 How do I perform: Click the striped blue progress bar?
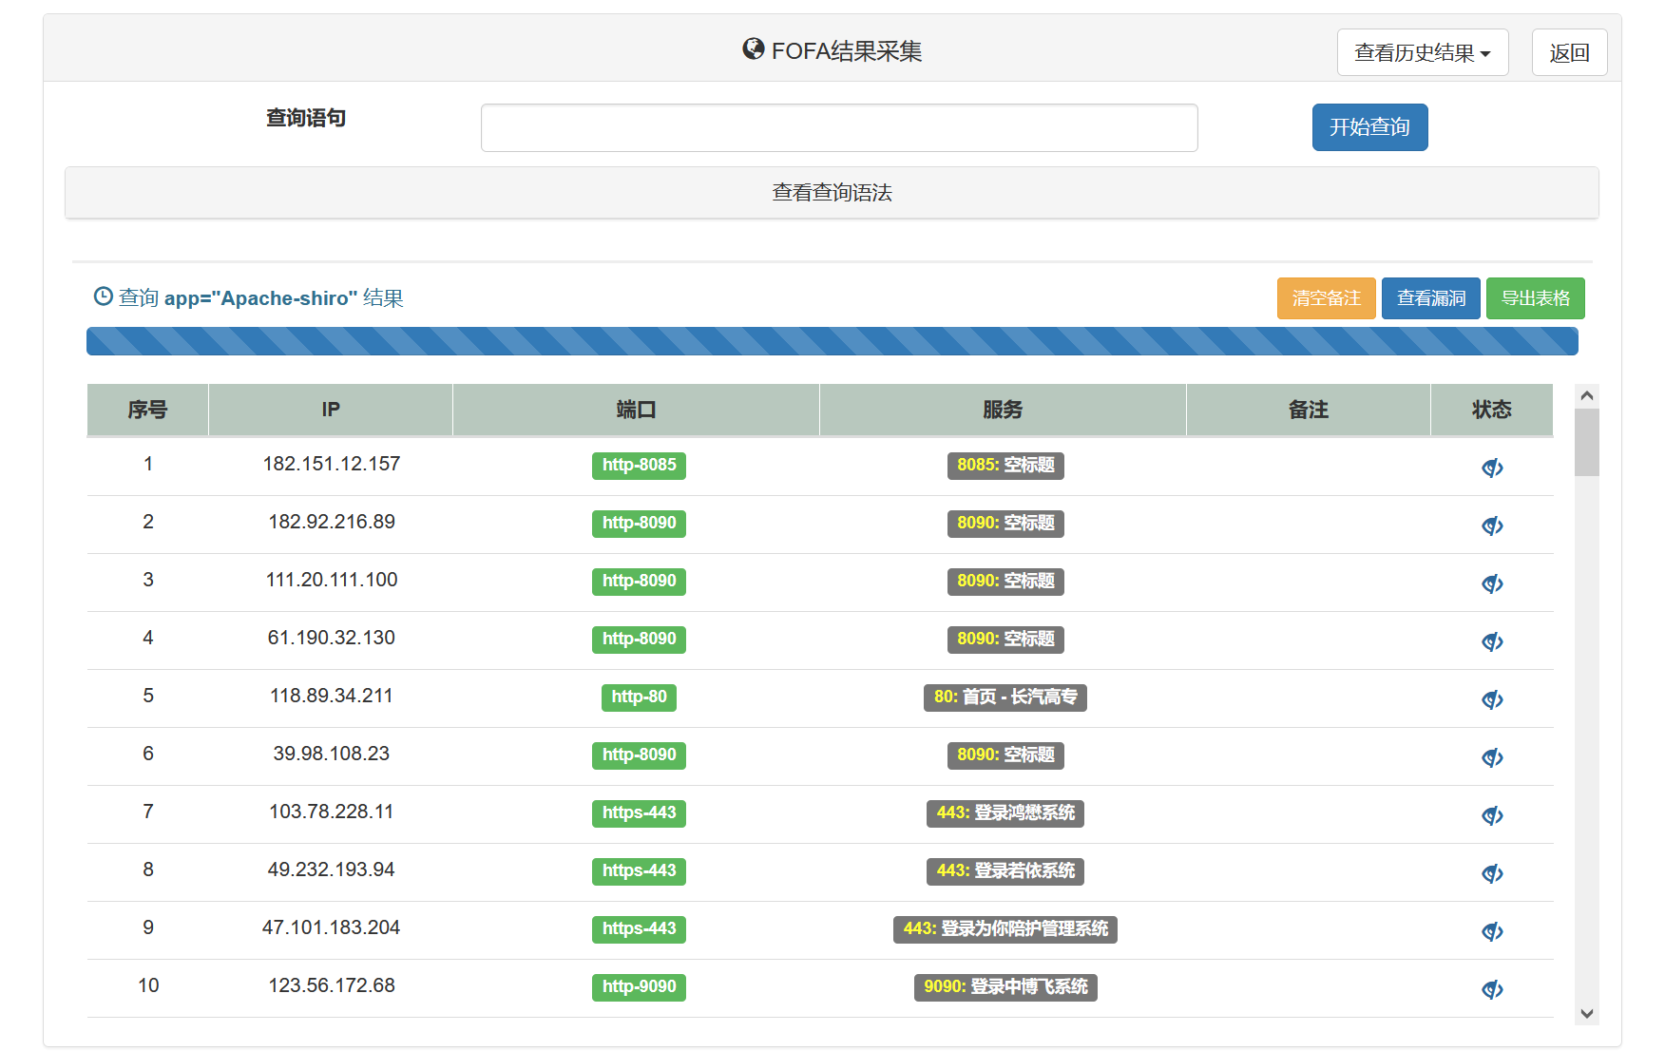pyautogui.click(x=832, y=341)
